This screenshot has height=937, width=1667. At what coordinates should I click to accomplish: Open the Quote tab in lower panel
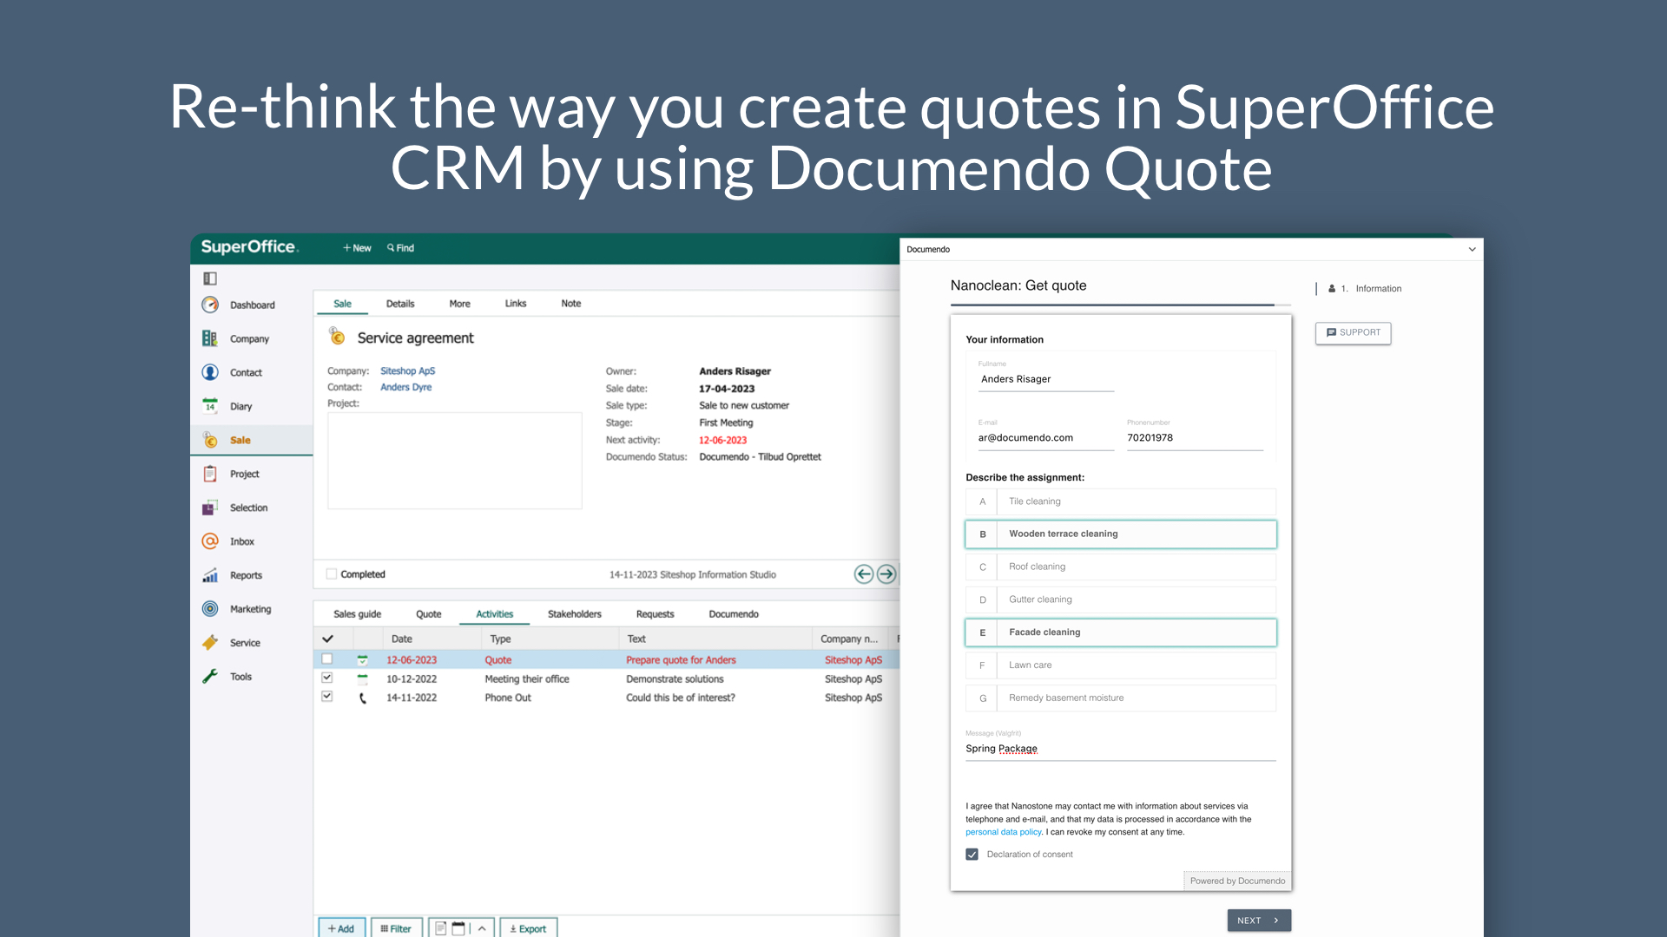point(428,614)
